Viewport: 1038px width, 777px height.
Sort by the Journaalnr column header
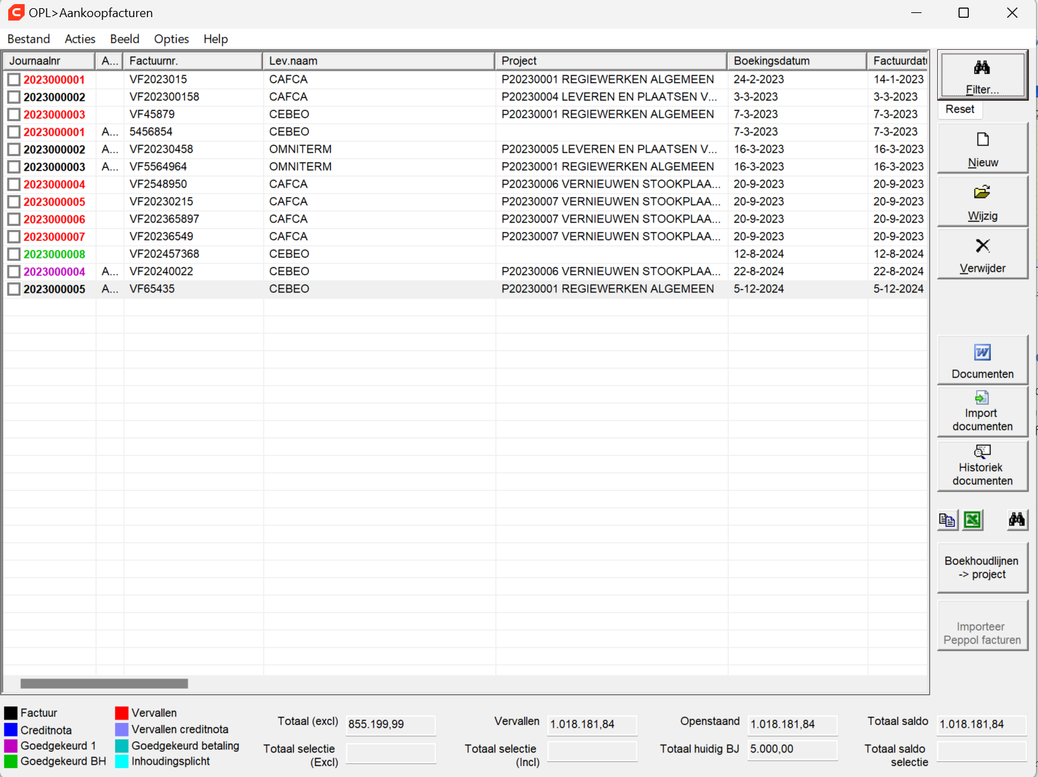49,61
